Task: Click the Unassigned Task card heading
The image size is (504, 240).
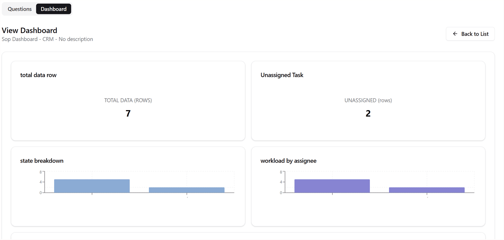Action: (282, 75)
